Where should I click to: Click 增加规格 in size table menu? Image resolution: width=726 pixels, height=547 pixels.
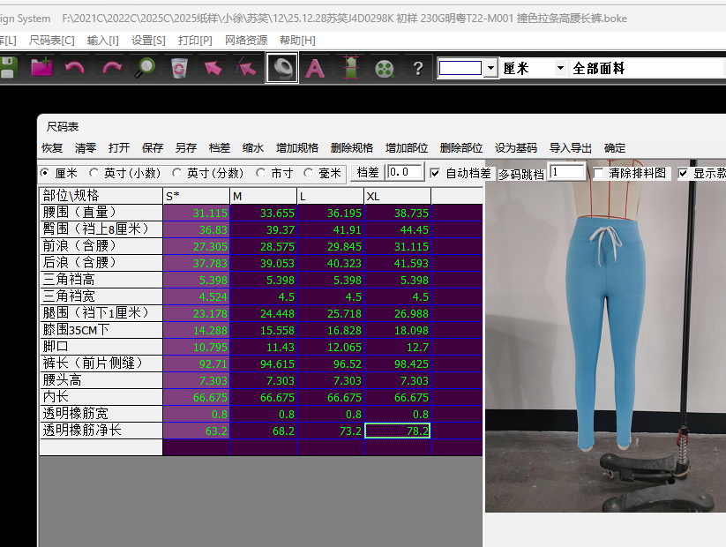coord(297,148)
